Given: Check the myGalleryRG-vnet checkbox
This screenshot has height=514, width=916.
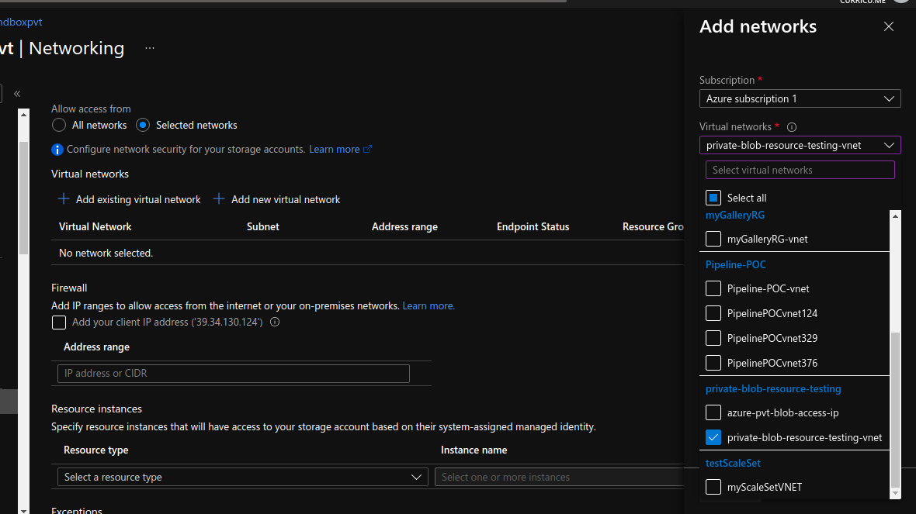Looking at the screenshot, I should (713, 239).
